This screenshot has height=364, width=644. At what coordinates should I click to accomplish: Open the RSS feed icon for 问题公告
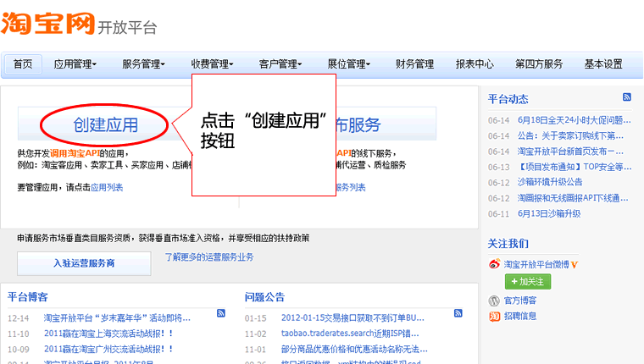[458, 313]
